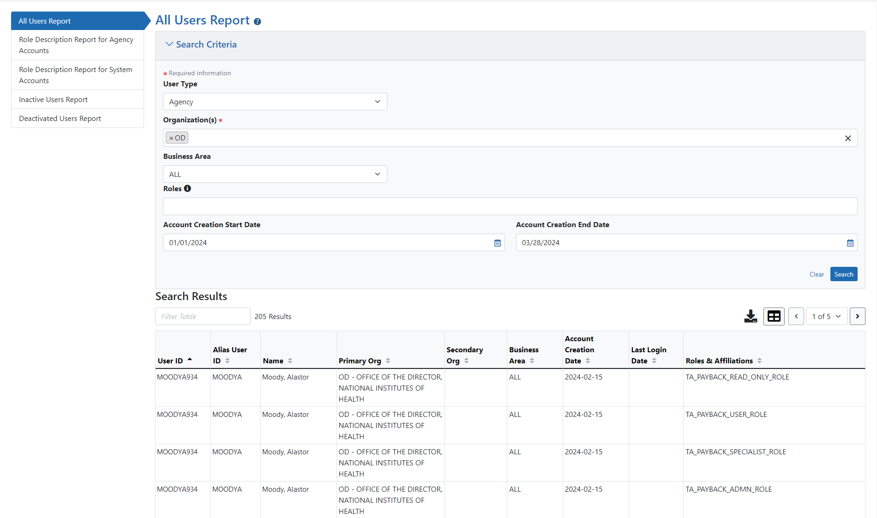Open Role Description Report for System Accounts
Viewport: 877px width, 518px height.
(x=78, y=75)
